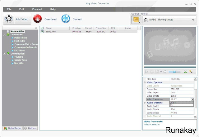The width and height of the screenshot is (199, 137).
Task: Select 29.97 in the framerate list
Action: (182, 103)
